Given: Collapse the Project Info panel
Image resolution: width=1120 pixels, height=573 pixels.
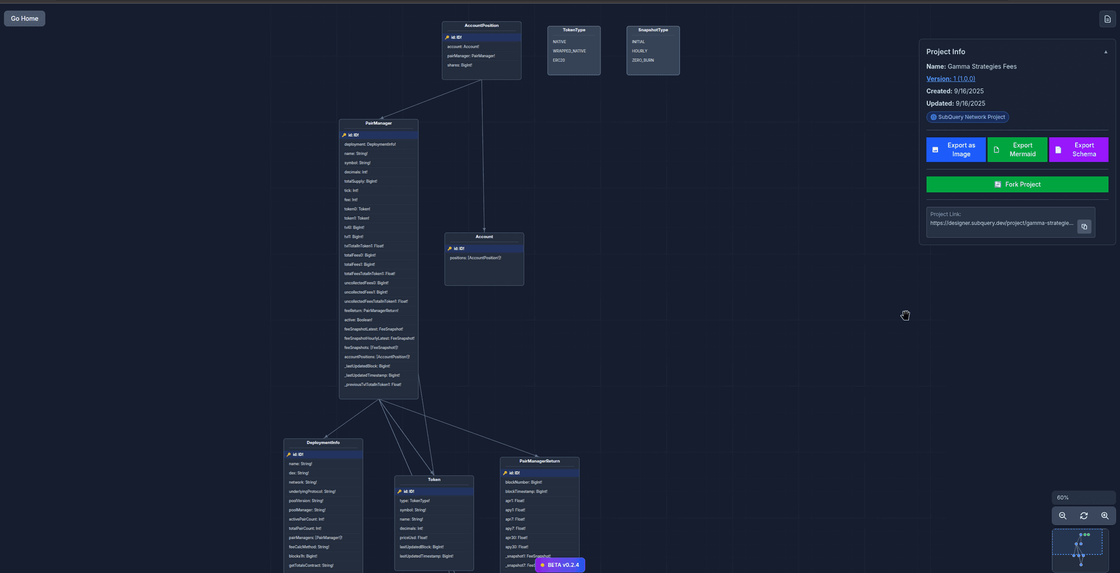Looking at the screenshot, I should 1105,52.
